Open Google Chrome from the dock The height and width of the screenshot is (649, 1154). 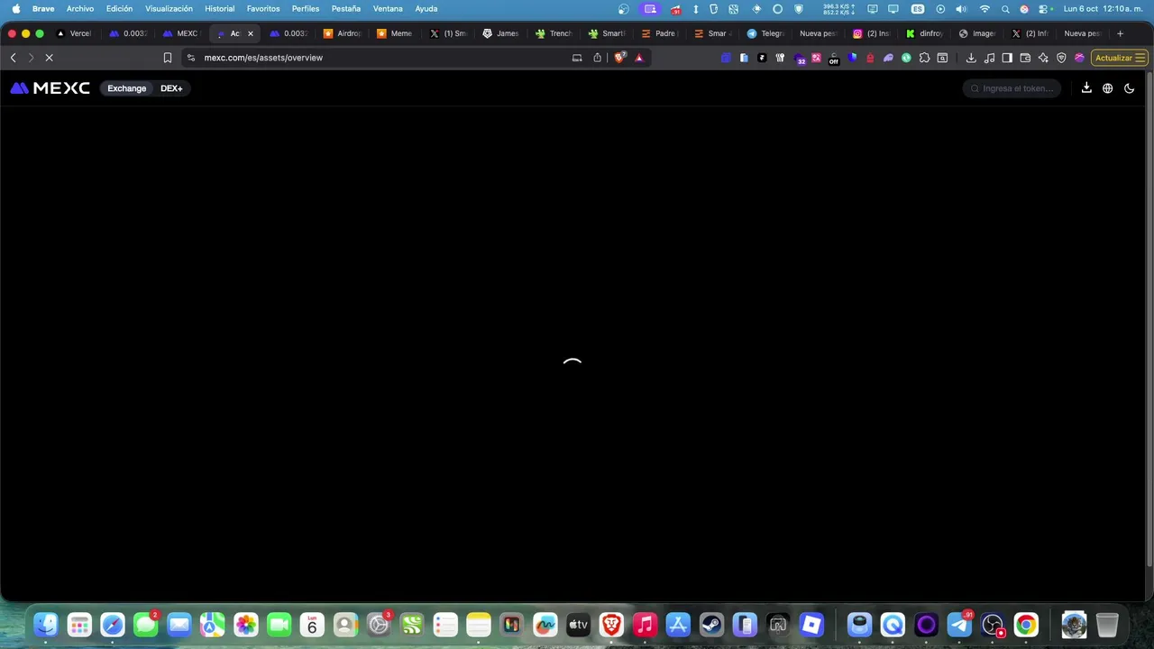click(1026, 625)
